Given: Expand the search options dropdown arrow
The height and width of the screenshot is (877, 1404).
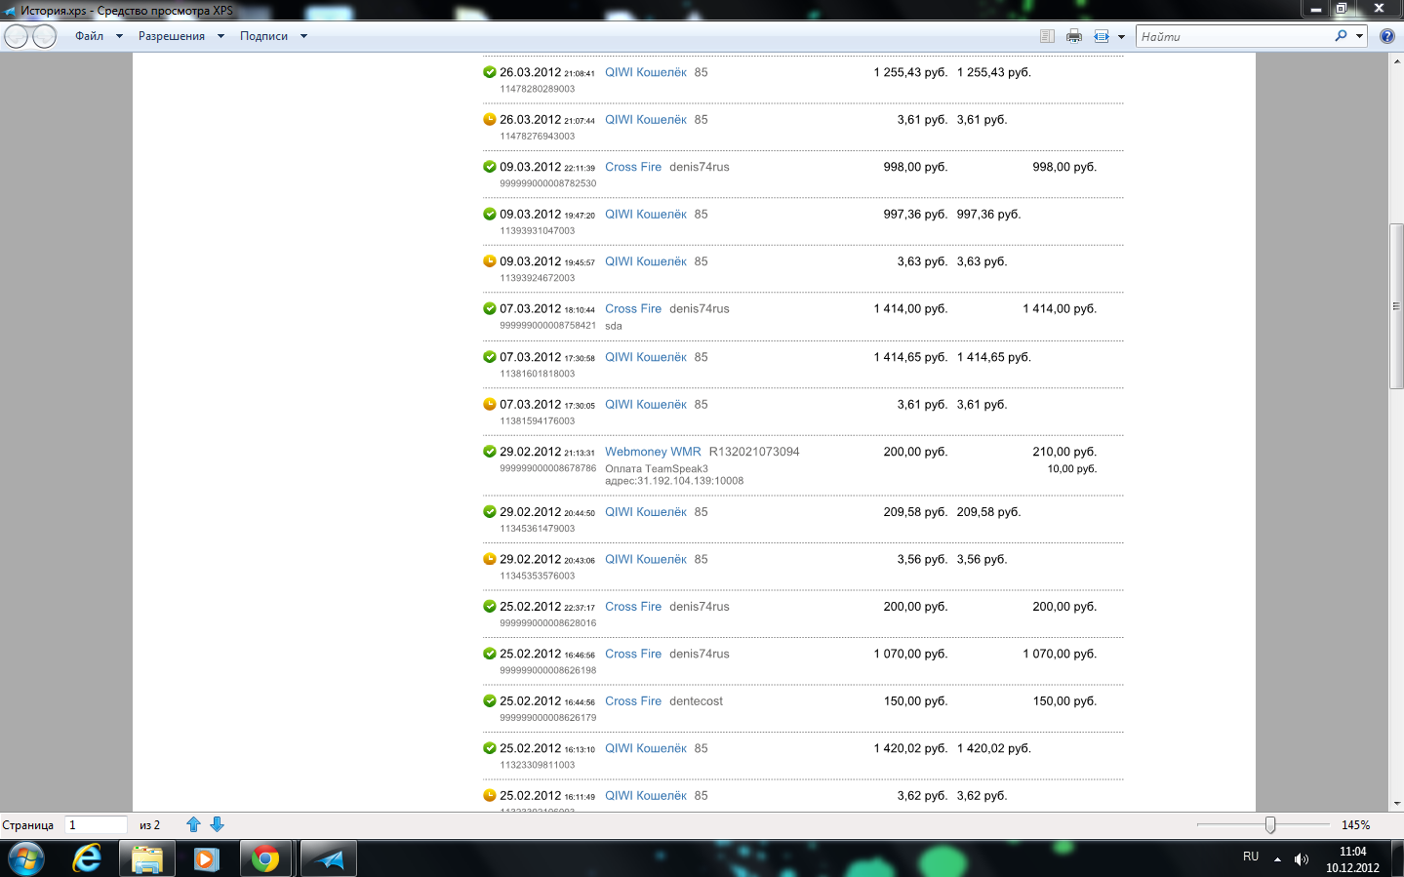Looking at the screenshot, I should (1359, 36).
